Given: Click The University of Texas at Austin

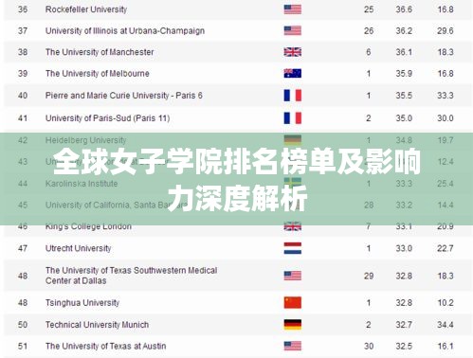Looking at the screenshot, I should click(105, 346).
